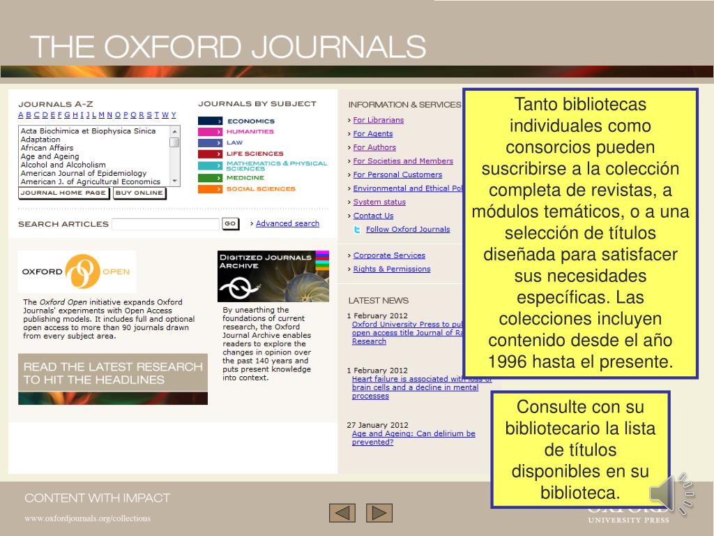Open the Social Sciences subject link
The image size is (714, 536).
(x=261, y=188)
